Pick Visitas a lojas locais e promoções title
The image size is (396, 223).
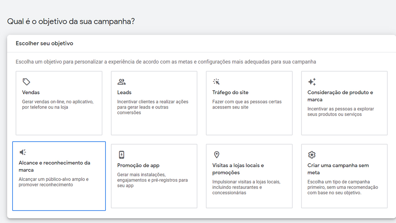click(x=238, y=169)
